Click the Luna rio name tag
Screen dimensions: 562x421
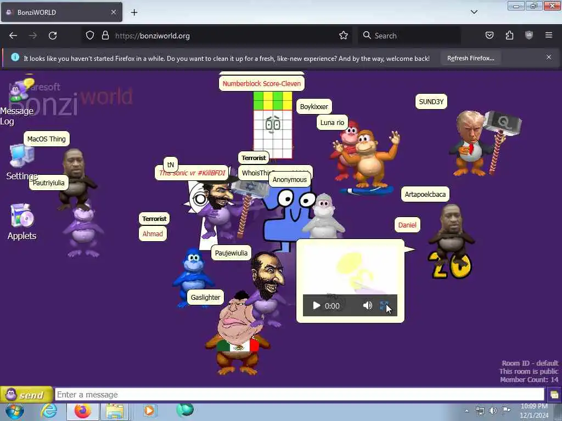[x=332, y=122]
